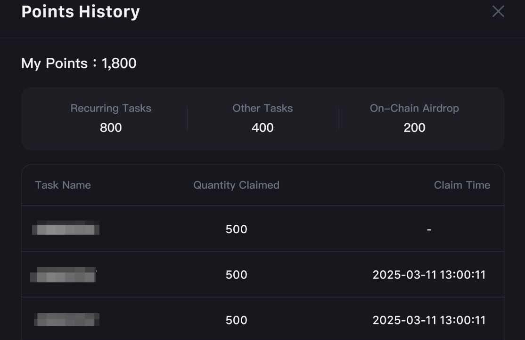
Task: Select the On-Chain Airdrop label
Action: (x=414, y=108)
